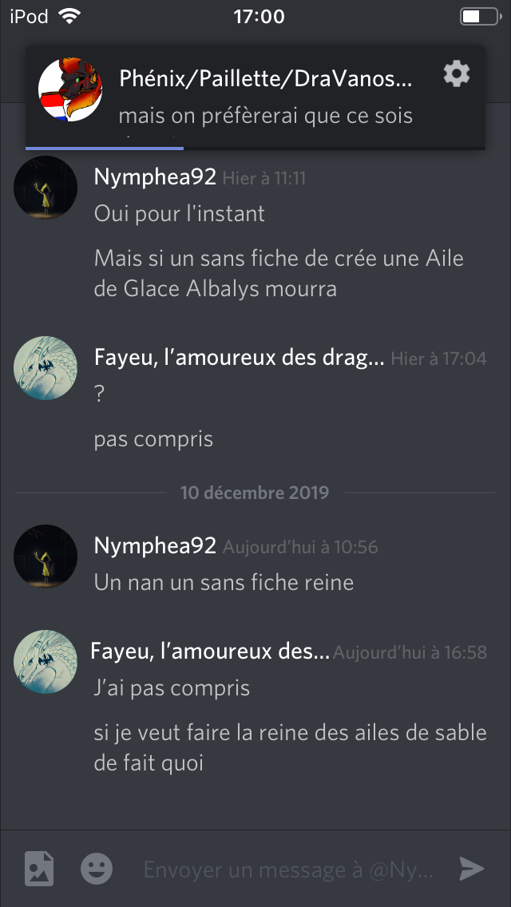Tap Nymphea92 username at Hier à 11:11
Screen dimensions: 511x907
[155, 177]
